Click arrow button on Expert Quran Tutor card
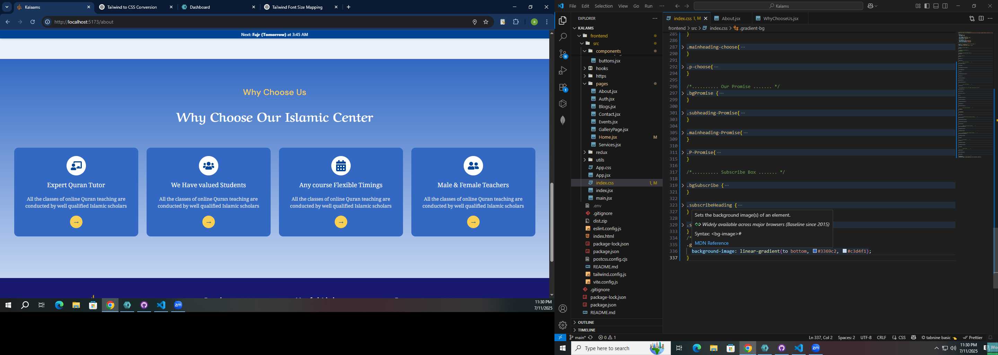The height and width of the screenshot is (355, 998). 76,222
